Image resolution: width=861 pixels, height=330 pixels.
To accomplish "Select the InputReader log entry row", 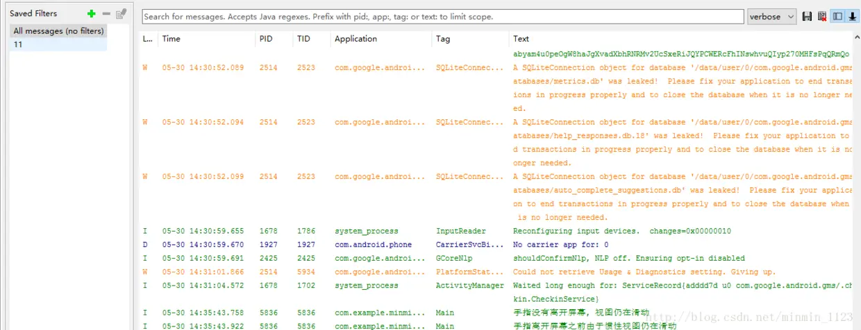I will [x=496, y=231].
